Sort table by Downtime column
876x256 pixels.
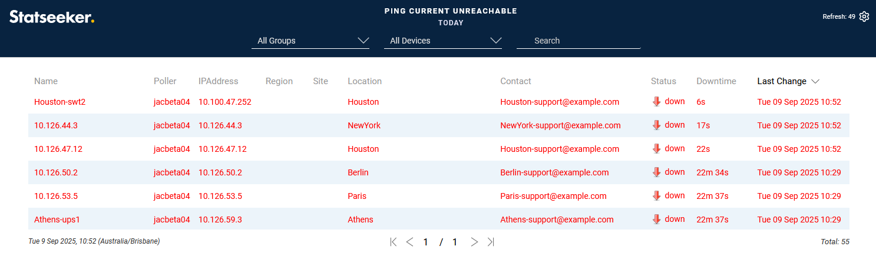pos(716,81)
